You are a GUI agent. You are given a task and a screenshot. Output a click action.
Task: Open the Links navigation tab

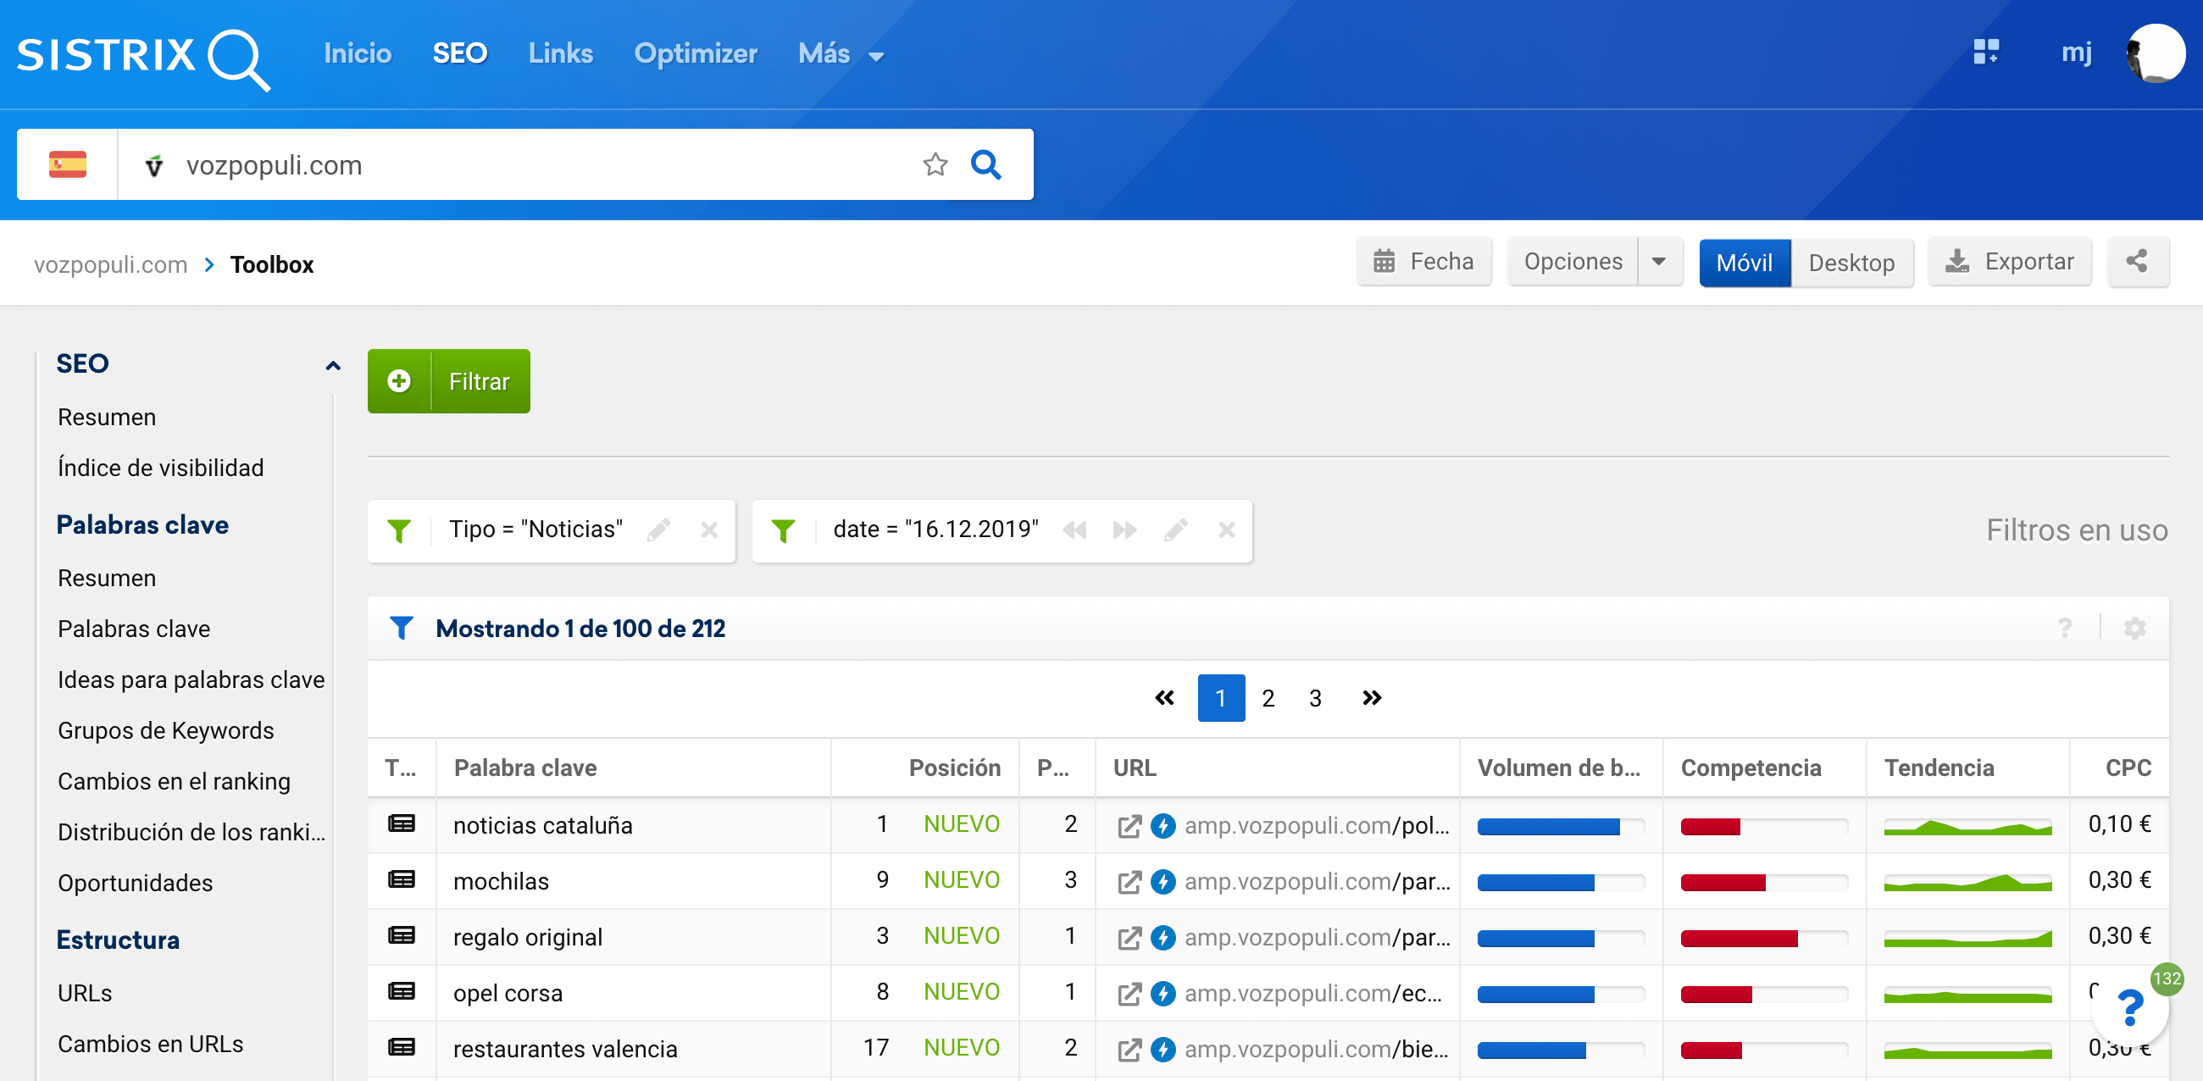(560, 54)
